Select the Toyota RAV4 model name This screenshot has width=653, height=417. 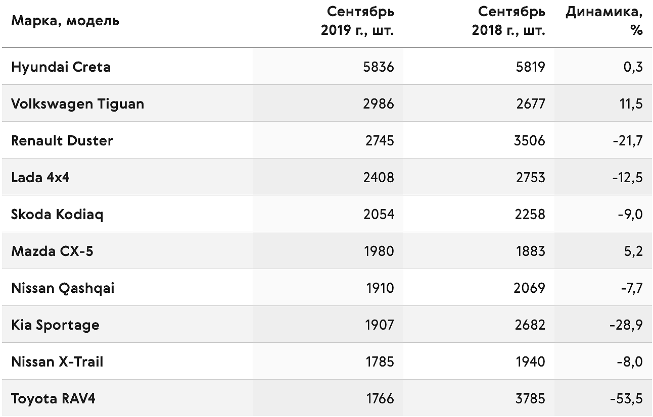pyautogui.click(x=53, y=399)
